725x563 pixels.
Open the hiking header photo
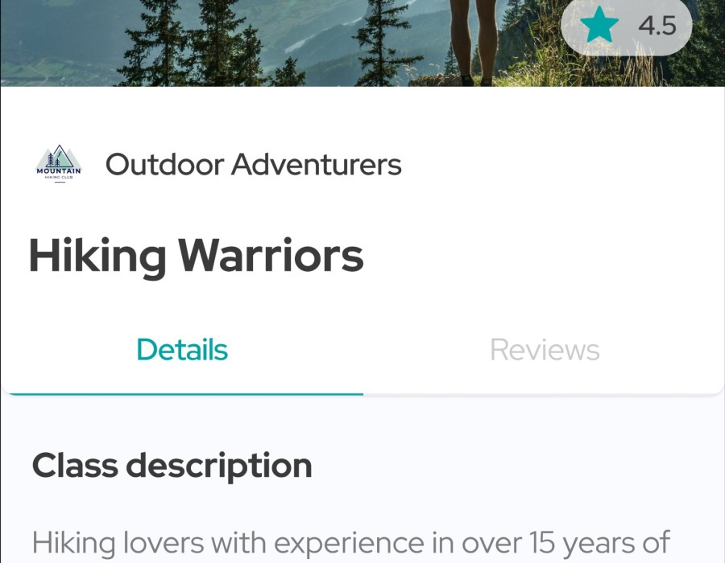pyautogui.click(x=362, y=43)
